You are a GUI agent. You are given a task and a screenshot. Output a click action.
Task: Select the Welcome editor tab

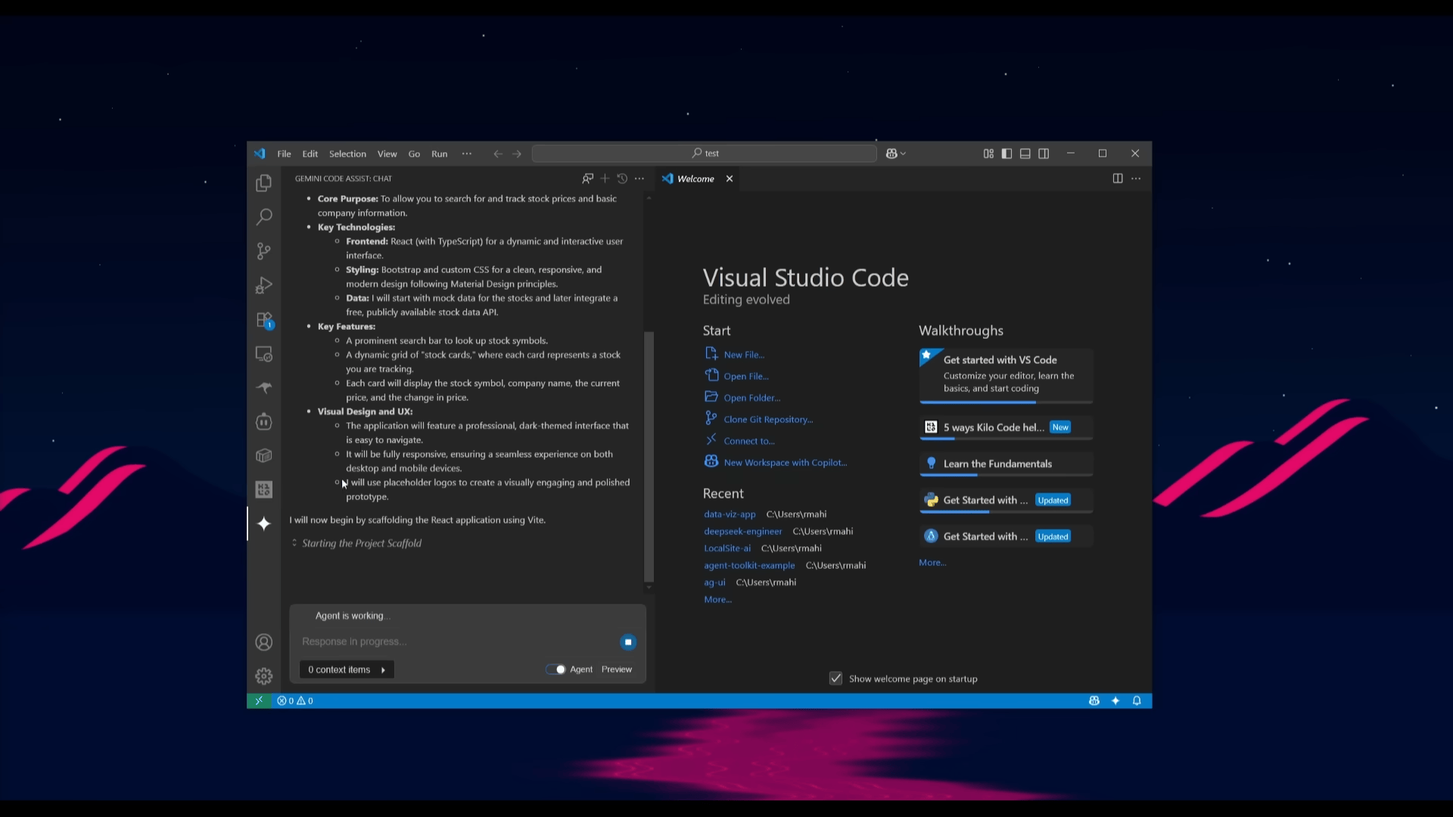pos(695,179)
